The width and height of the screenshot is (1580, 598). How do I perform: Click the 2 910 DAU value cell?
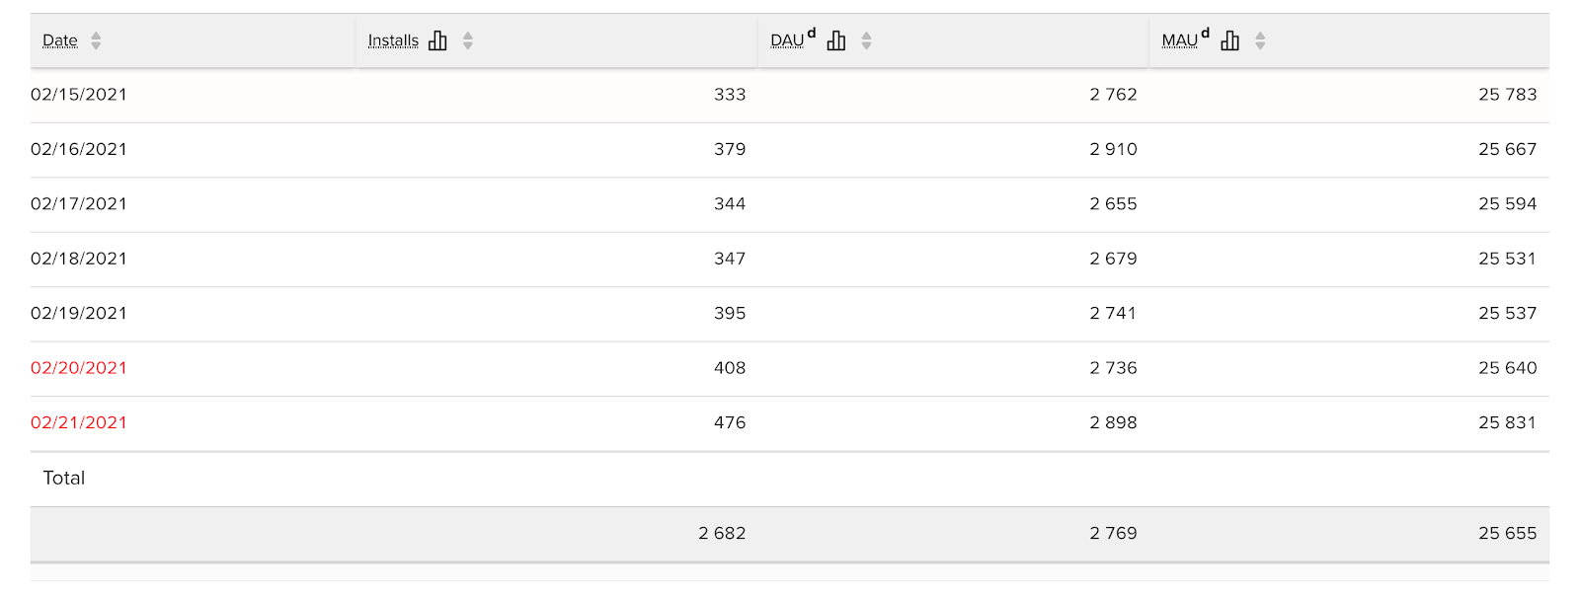tap(1114, 149)
